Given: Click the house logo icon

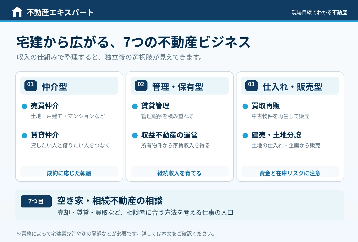Looking at the screenshot, I should tap(17, 12).
